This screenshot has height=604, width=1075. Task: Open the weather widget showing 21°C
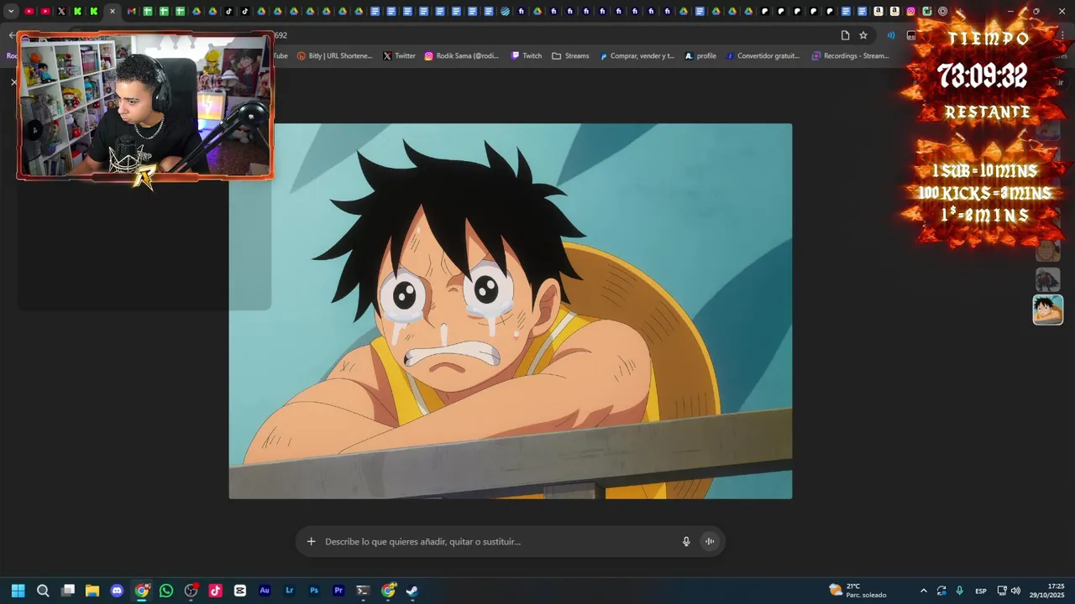click(857, 591)
